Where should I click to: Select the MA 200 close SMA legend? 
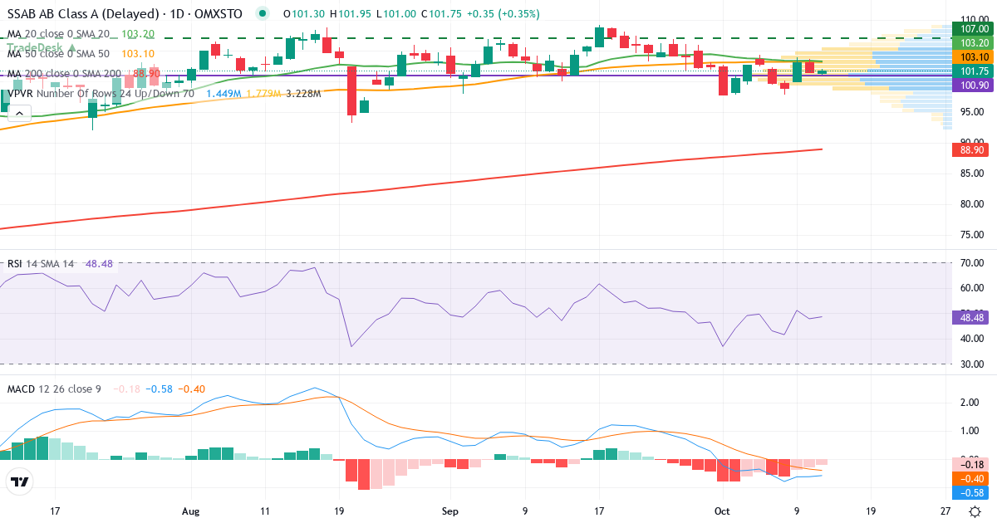tap(65, 74)
